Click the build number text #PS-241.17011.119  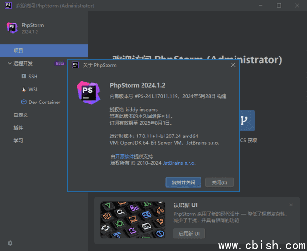(156, 96)
